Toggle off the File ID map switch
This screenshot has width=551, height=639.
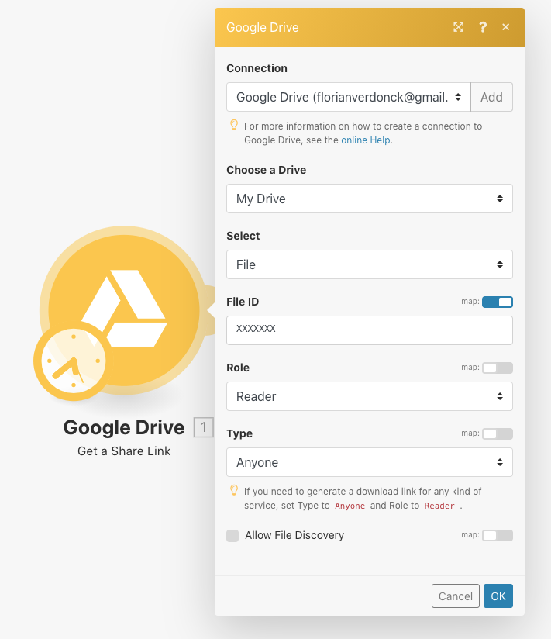(x=498, y=302)
